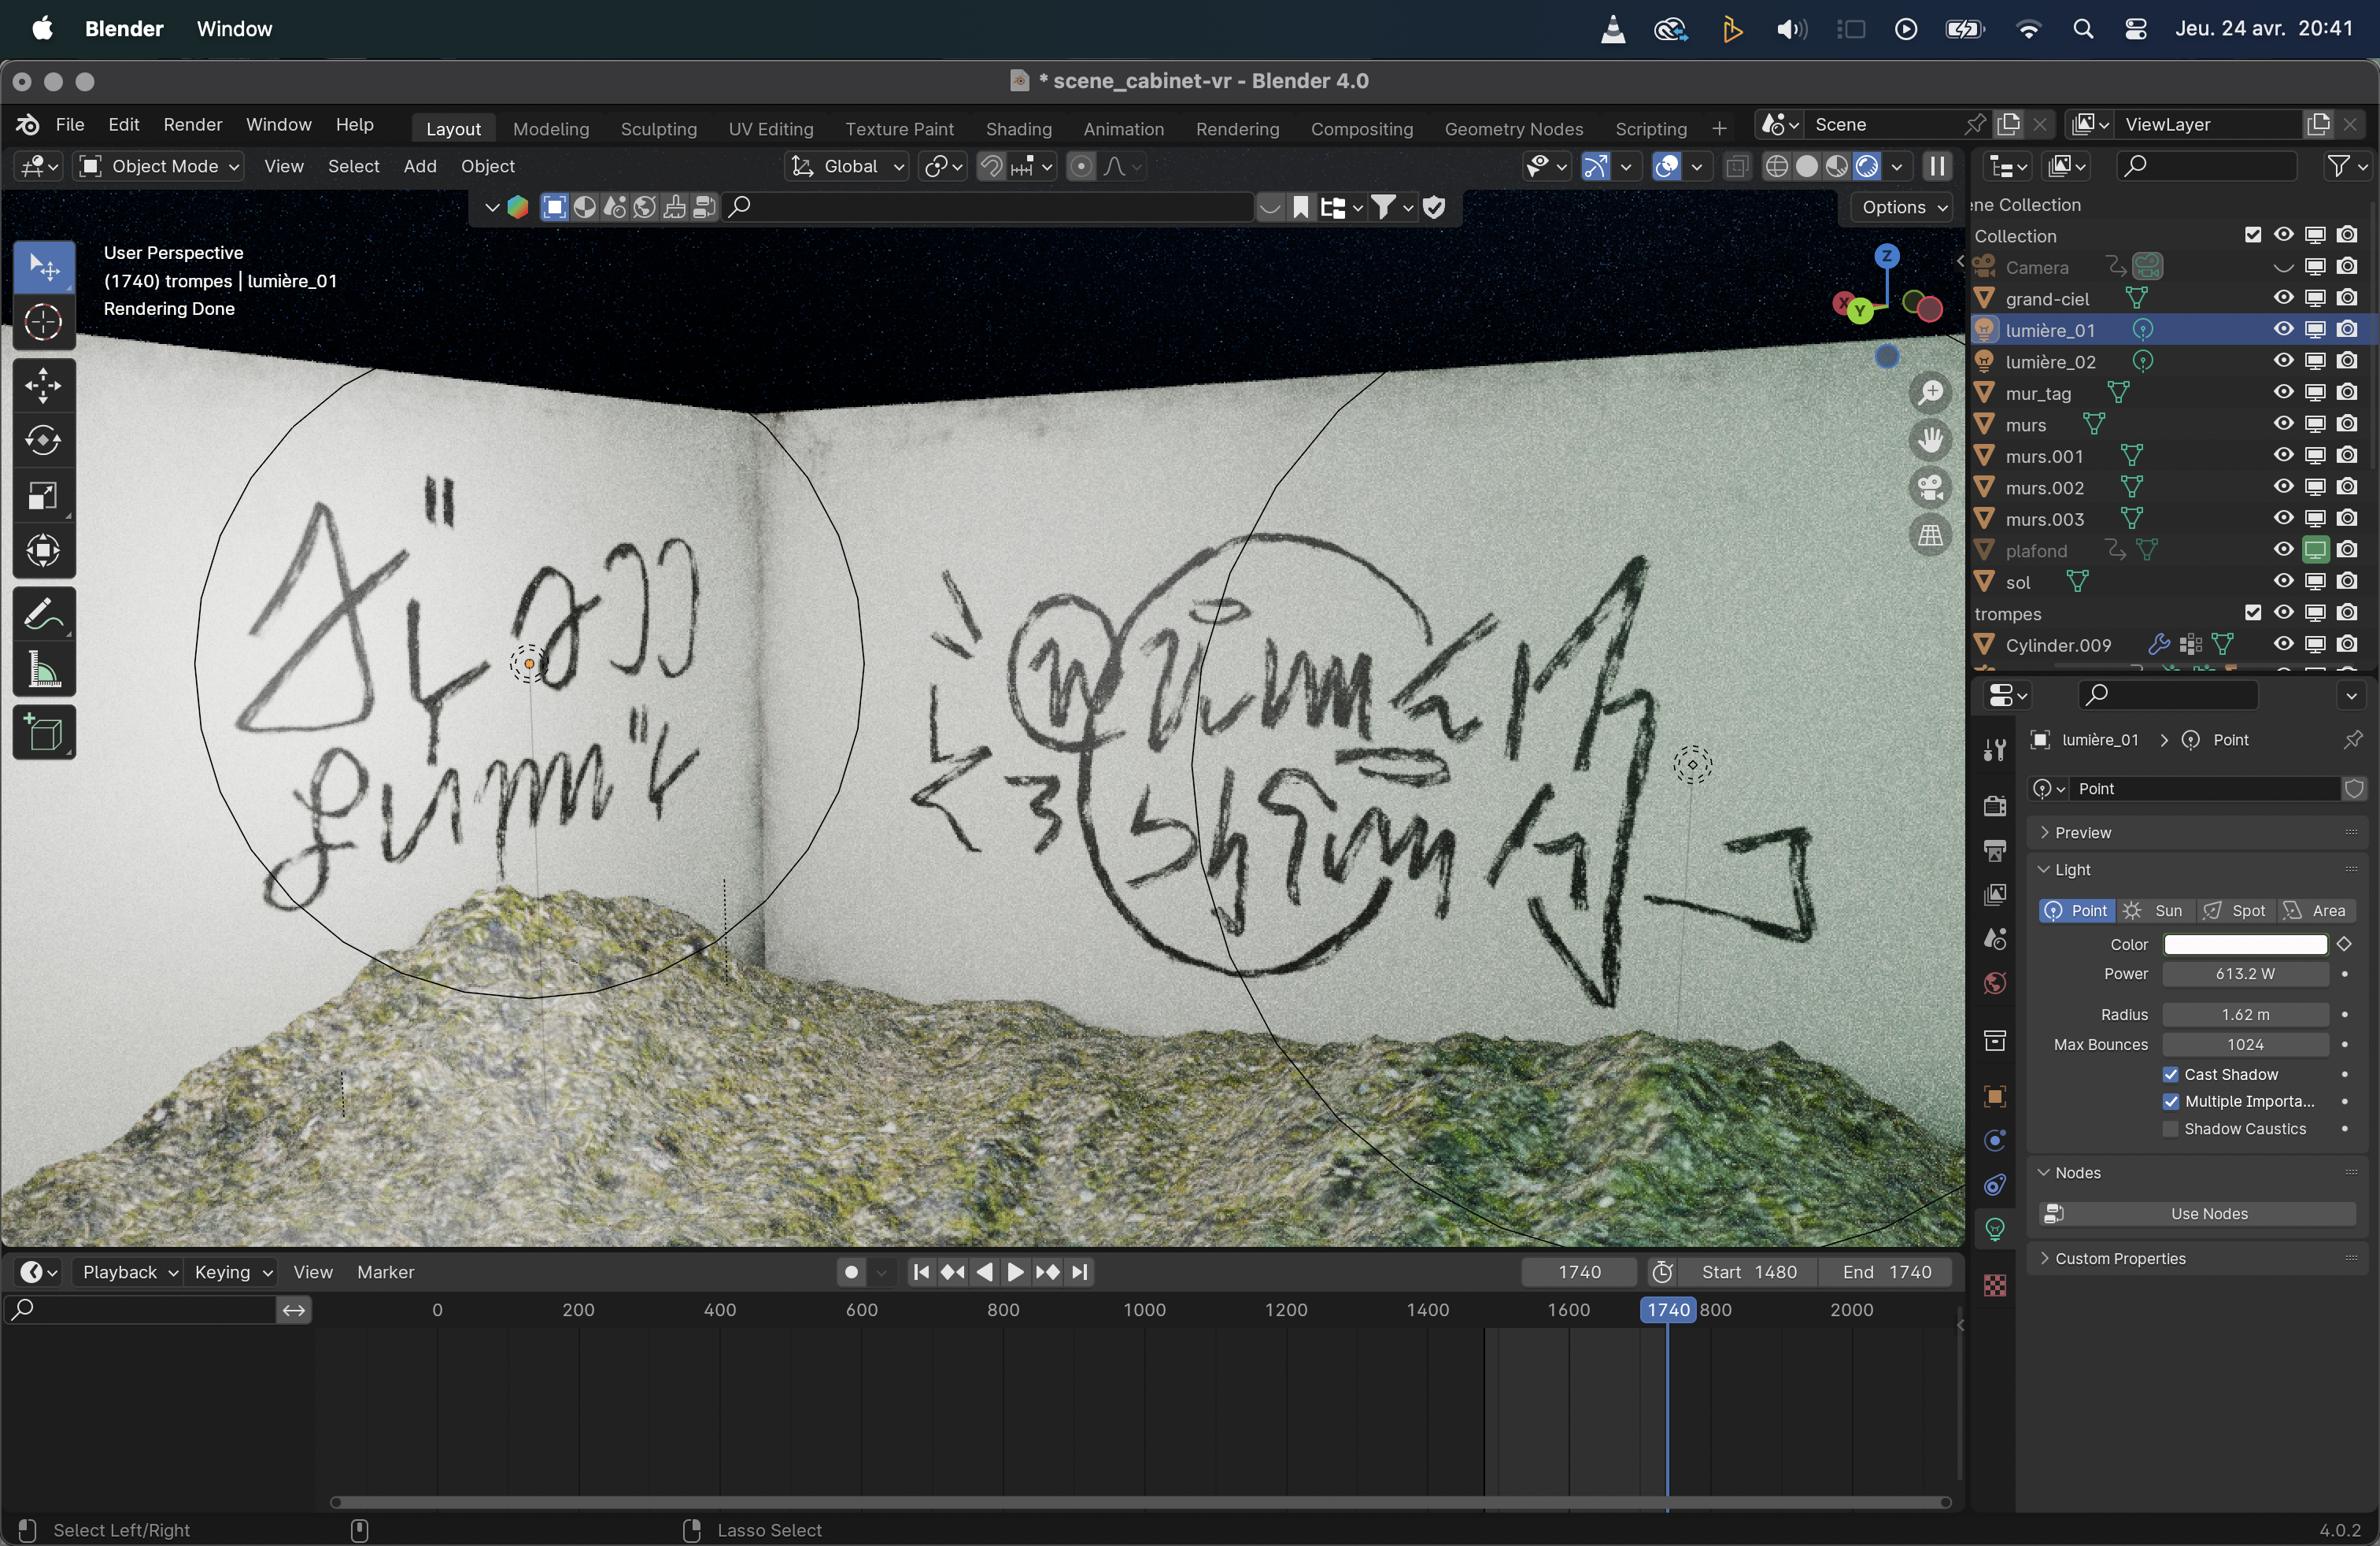
Task: Enable Shadow Caustics checkbox
Action: click(x=2170, y=1129)
